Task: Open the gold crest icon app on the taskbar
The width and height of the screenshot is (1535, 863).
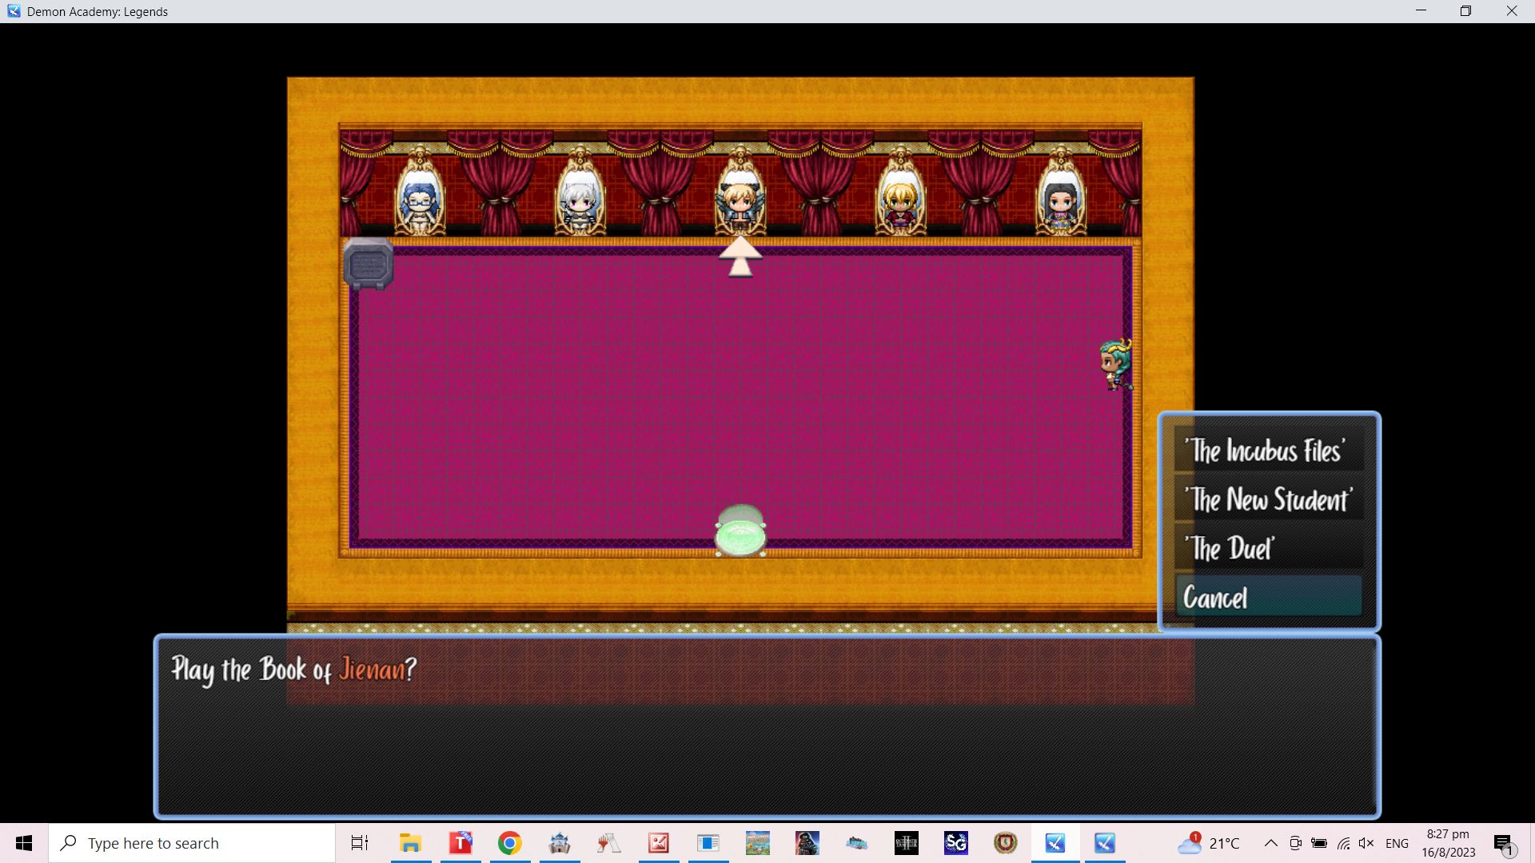Action: click(x=1006, y=843)
